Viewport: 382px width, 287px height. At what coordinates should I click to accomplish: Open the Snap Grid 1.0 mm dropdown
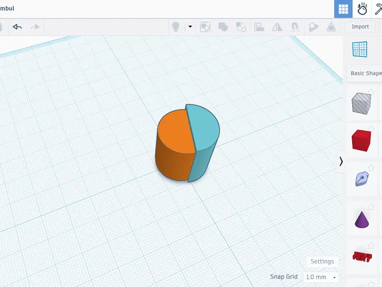coord(321,277)
